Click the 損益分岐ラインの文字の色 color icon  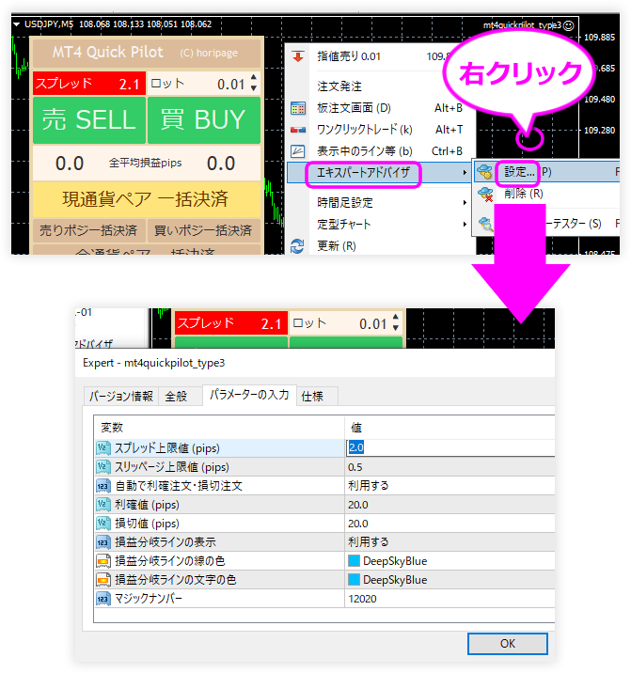pyautogui.click(x=103, y=580)
